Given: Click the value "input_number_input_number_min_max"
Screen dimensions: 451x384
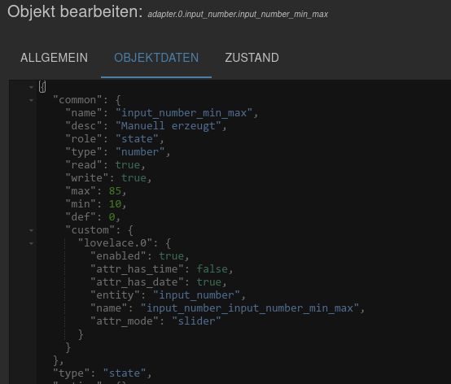Looking at the screenshot, I should point(250,308).
